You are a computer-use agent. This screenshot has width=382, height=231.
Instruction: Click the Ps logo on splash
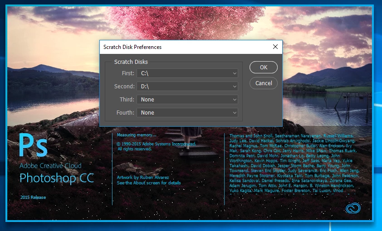click(x=33, y=145)
